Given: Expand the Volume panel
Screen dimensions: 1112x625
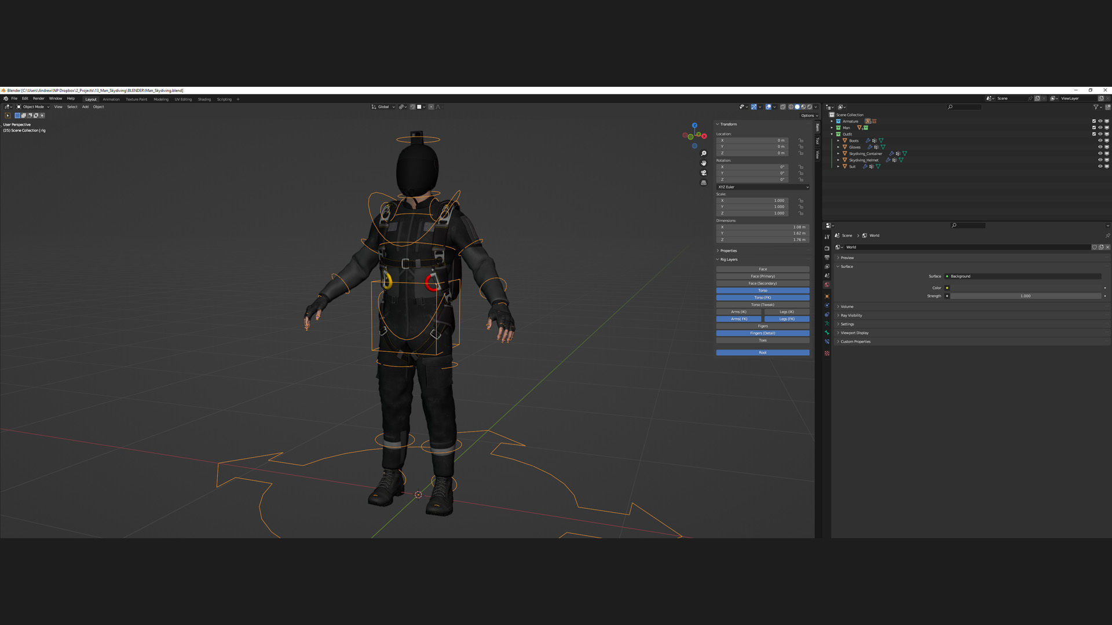Looking at the screenshot, I should pos(847,307).
